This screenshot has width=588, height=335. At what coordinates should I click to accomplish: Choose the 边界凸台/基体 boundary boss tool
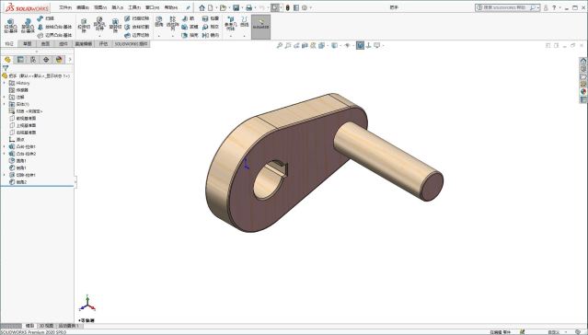(54, 35)
